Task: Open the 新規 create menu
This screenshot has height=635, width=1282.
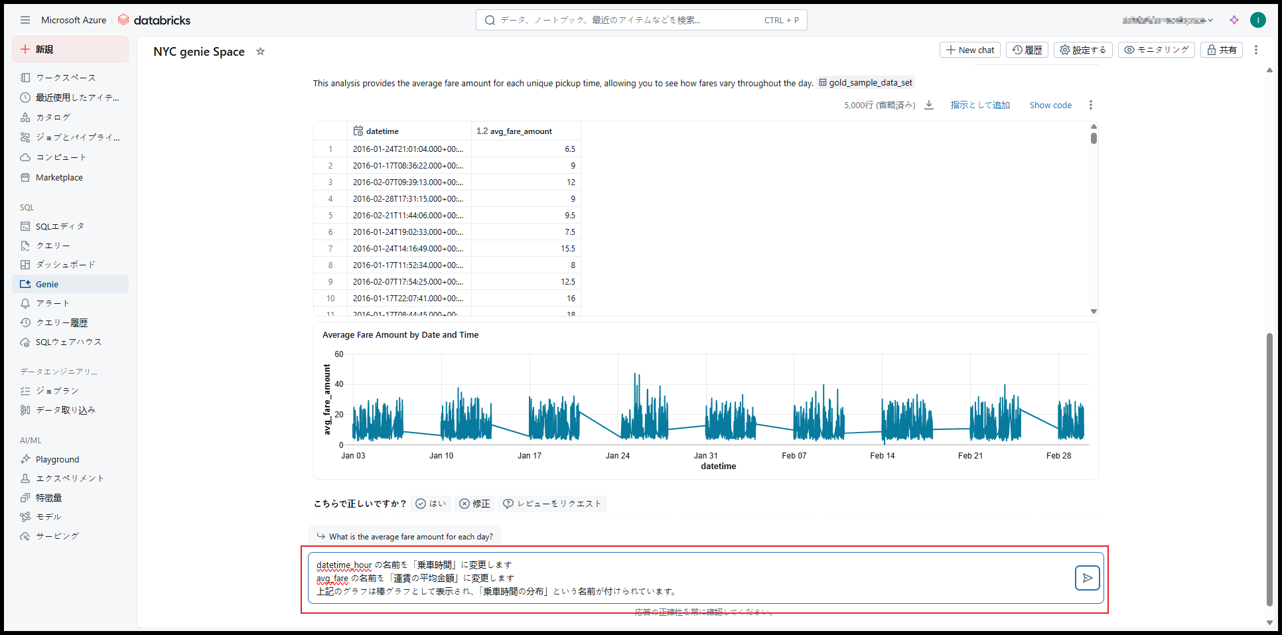Action: (70, 49)
